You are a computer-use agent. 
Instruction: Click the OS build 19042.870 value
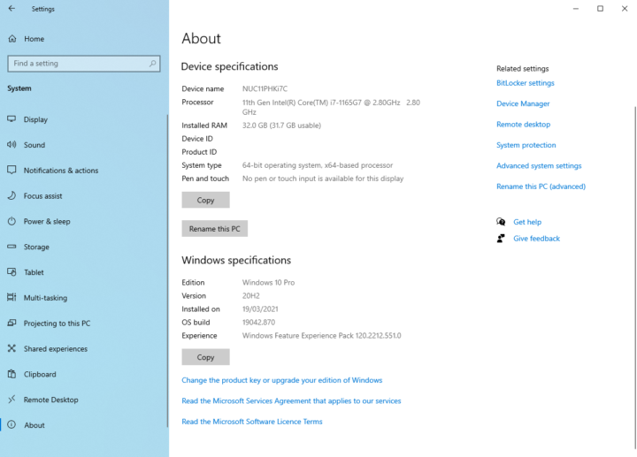[x=258, y=323]
